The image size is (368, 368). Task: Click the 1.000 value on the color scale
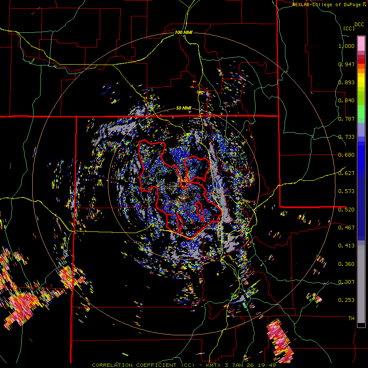(346, 46)
